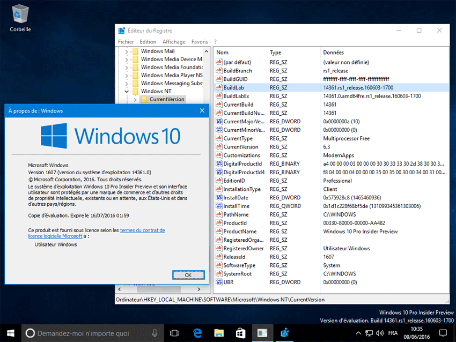
Task: Click the Cortana search box
Action: [x=83, y=333]
